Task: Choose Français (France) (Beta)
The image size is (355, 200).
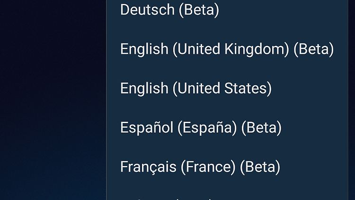Action: point(200,167)
